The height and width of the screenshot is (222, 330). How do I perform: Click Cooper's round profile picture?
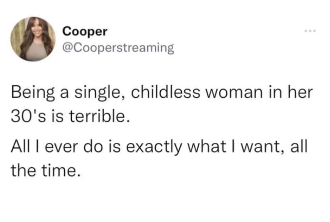(32, 39)
